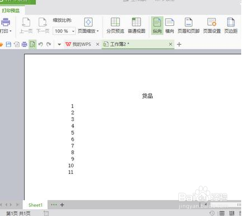Close the 我的WPS tab
The width and height of the screenshot is (244, 216).
pos(98,44)
